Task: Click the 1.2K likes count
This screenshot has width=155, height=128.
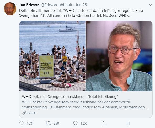Action: (84, 124)
